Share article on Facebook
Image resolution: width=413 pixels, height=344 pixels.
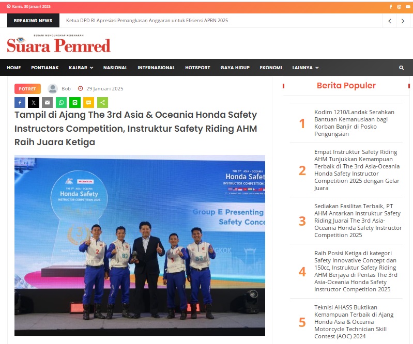coord(20,103)
